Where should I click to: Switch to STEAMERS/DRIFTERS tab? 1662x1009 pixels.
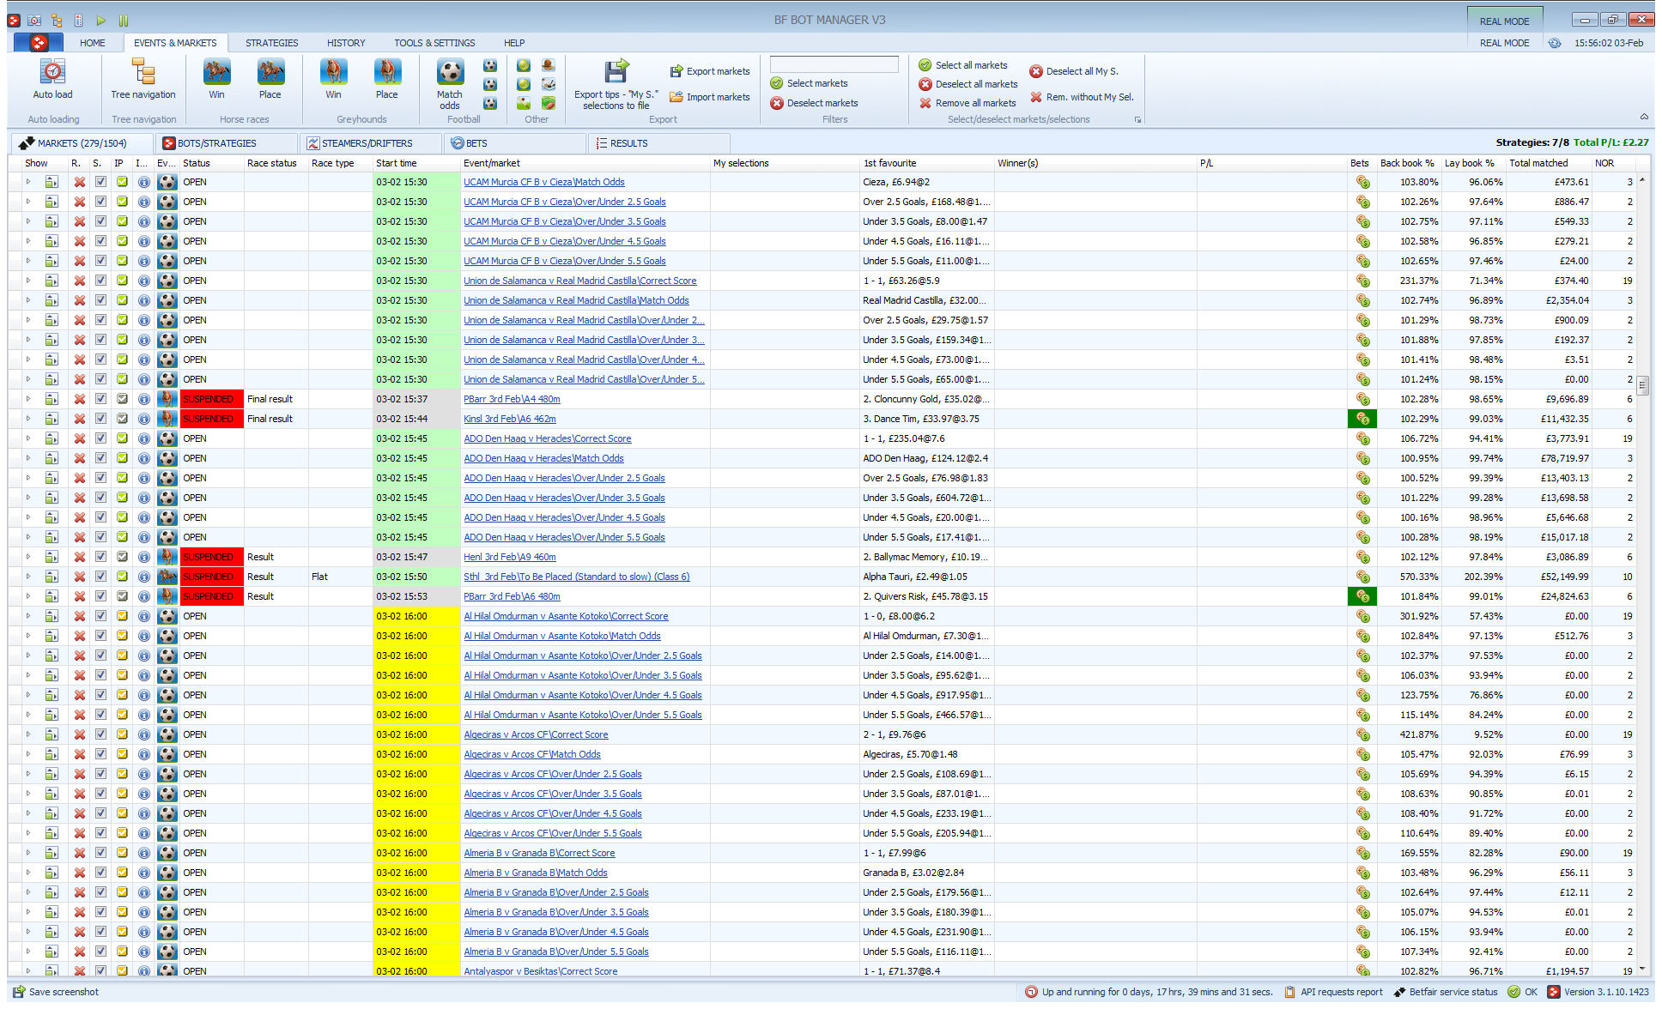(x=369, y=143)
